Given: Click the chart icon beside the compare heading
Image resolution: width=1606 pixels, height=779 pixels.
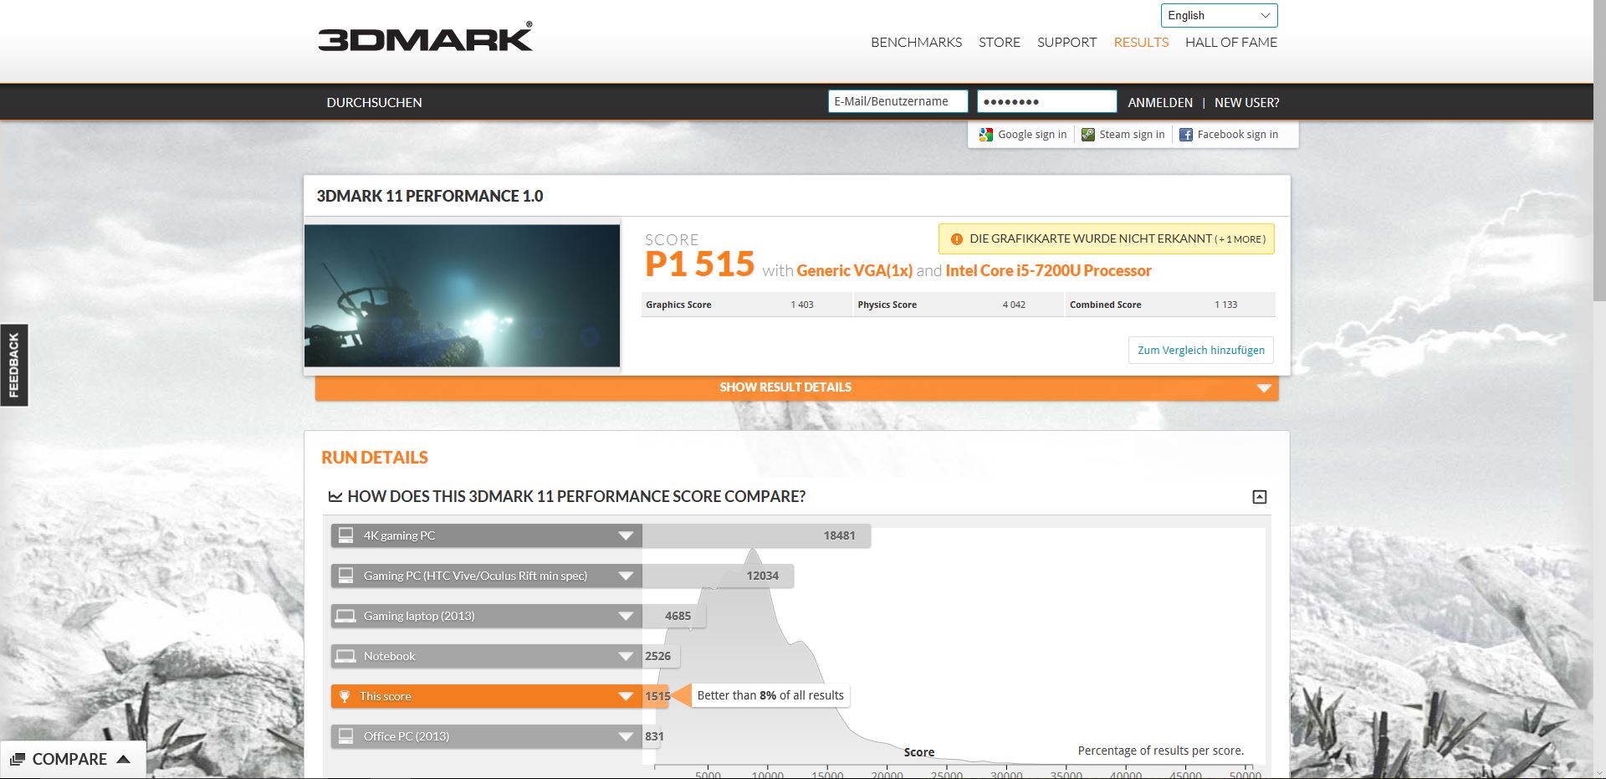Looking at the screenshot, I should pos(335,497).
